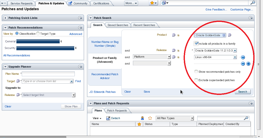Screen dimensions: 263x138
Task: Click the gear icon on Patch Search panel
Action: click(x=250, y=18)
